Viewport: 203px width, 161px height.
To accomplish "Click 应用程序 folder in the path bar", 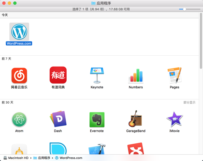I will [x=42, y=158].
